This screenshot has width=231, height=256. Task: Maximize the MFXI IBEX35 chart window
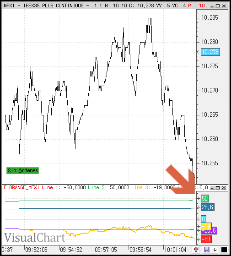pyautogui.click(x=218, y=6)
